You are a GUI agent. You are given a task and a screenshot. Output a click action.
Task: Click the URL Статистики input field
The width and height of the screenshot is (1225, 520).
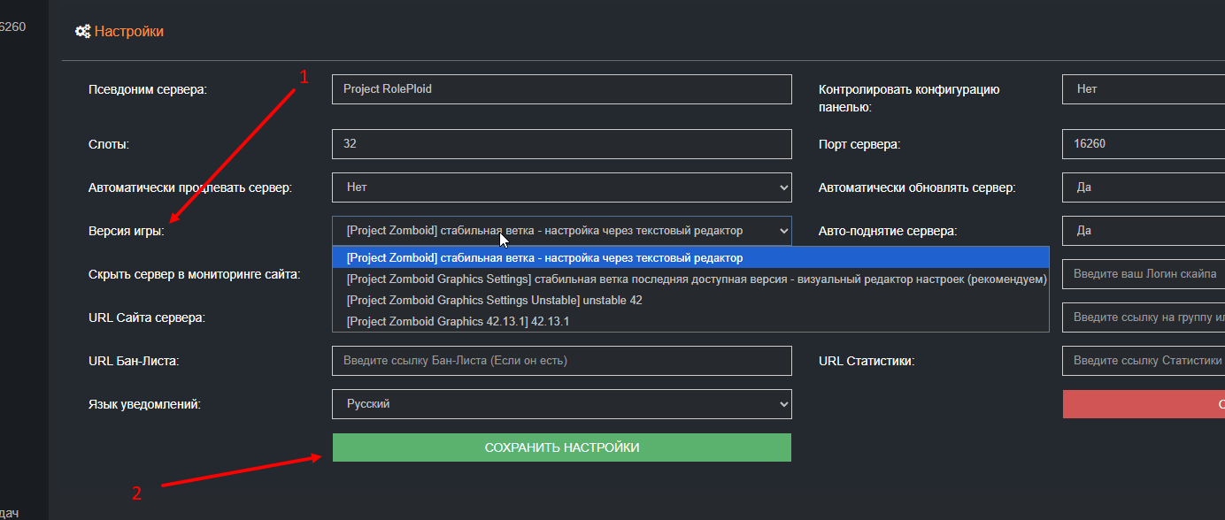pos(1142,361)
